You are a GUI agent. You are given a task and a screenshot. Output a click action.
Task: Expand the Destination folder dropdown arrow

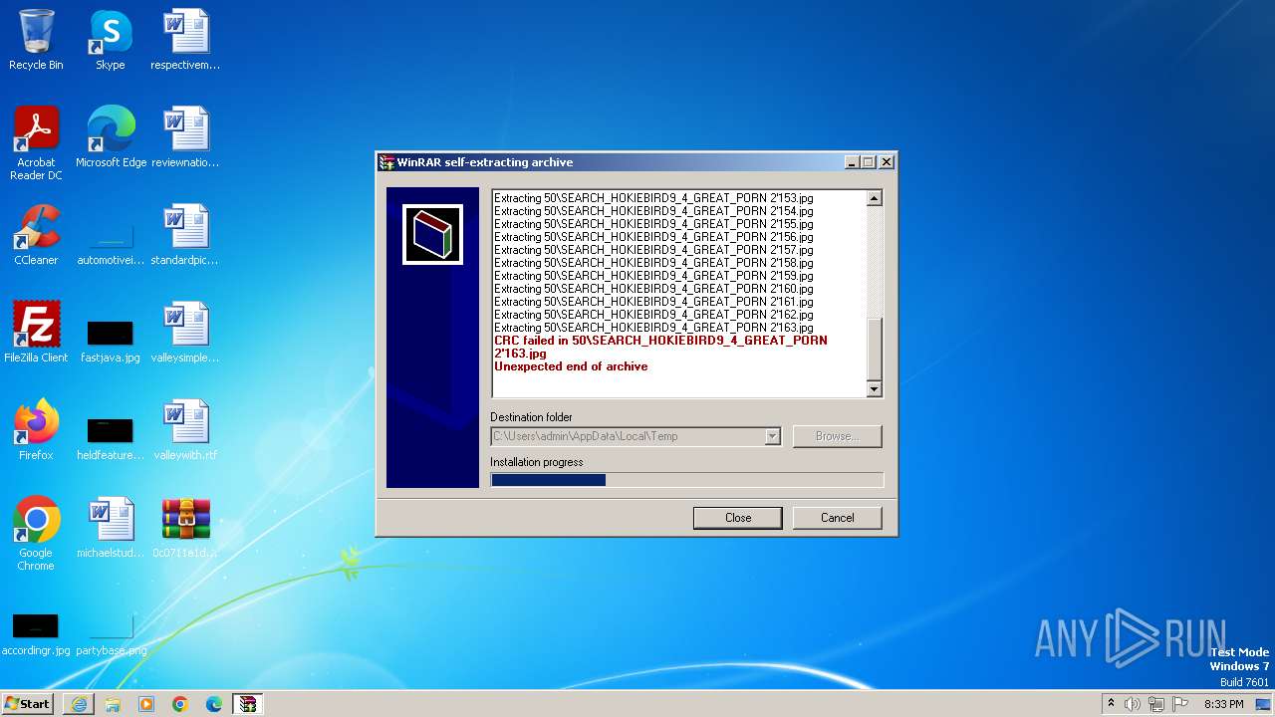coord(772,436)
